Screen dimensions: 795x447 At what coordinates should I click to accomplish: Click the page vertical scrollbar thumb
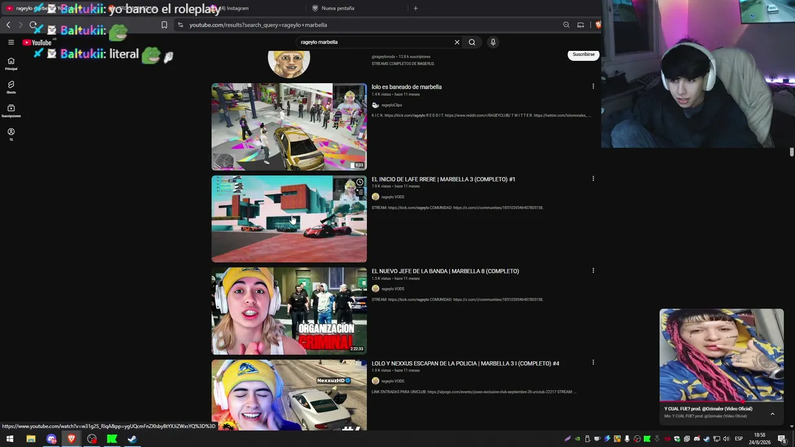tap(792, 152)
